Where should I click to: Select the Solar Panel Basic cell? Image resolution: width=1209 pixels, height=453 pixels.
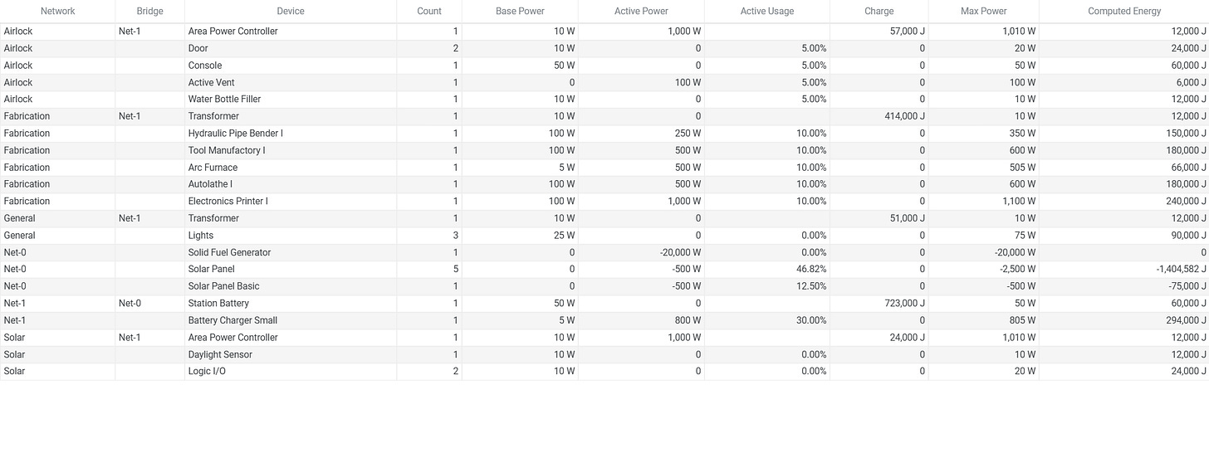pyautogui.click(x=291, y=287)
